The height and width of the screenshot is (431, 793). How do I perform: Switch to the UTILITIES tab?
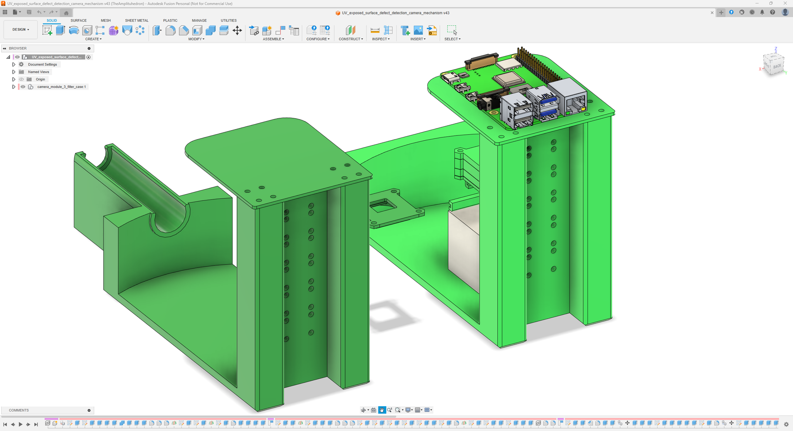(x=229, y=20)
